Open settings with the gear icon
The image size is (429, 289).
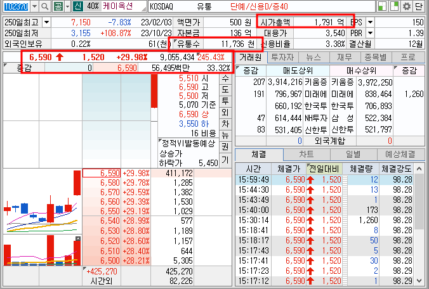pos(407,6)
